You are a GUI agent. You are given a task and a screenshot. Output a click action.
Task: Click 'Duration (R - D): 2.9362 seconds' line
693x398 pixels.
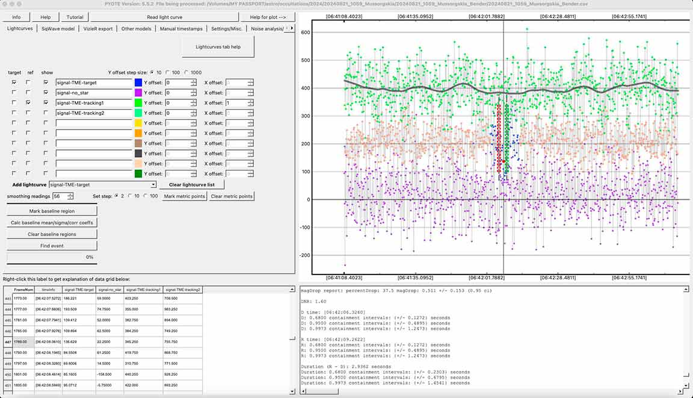tap(346, 367)
